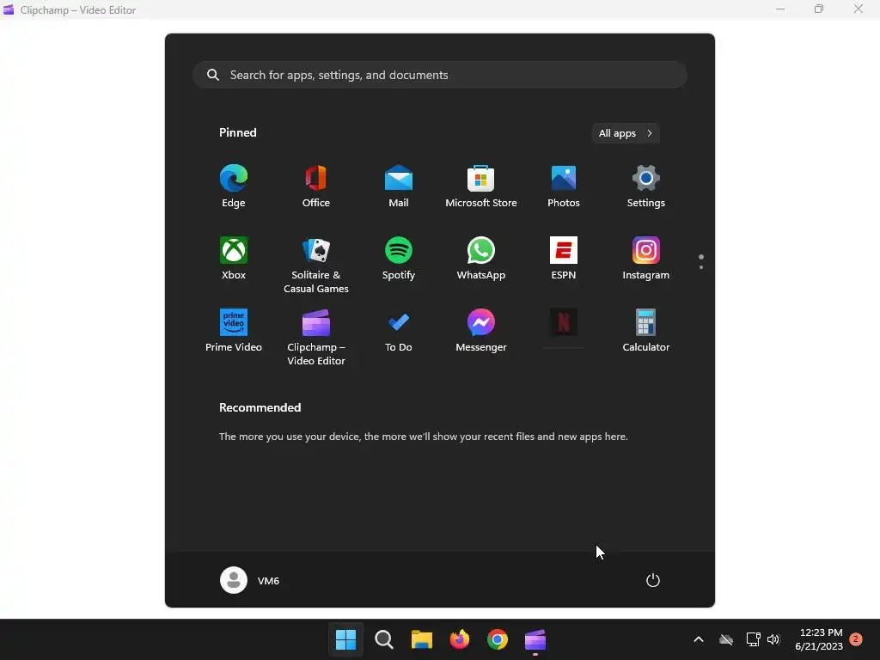Click the dimmed Netflix pinned icon
Screen dimensions: 880x660
(x=564, y=323)
